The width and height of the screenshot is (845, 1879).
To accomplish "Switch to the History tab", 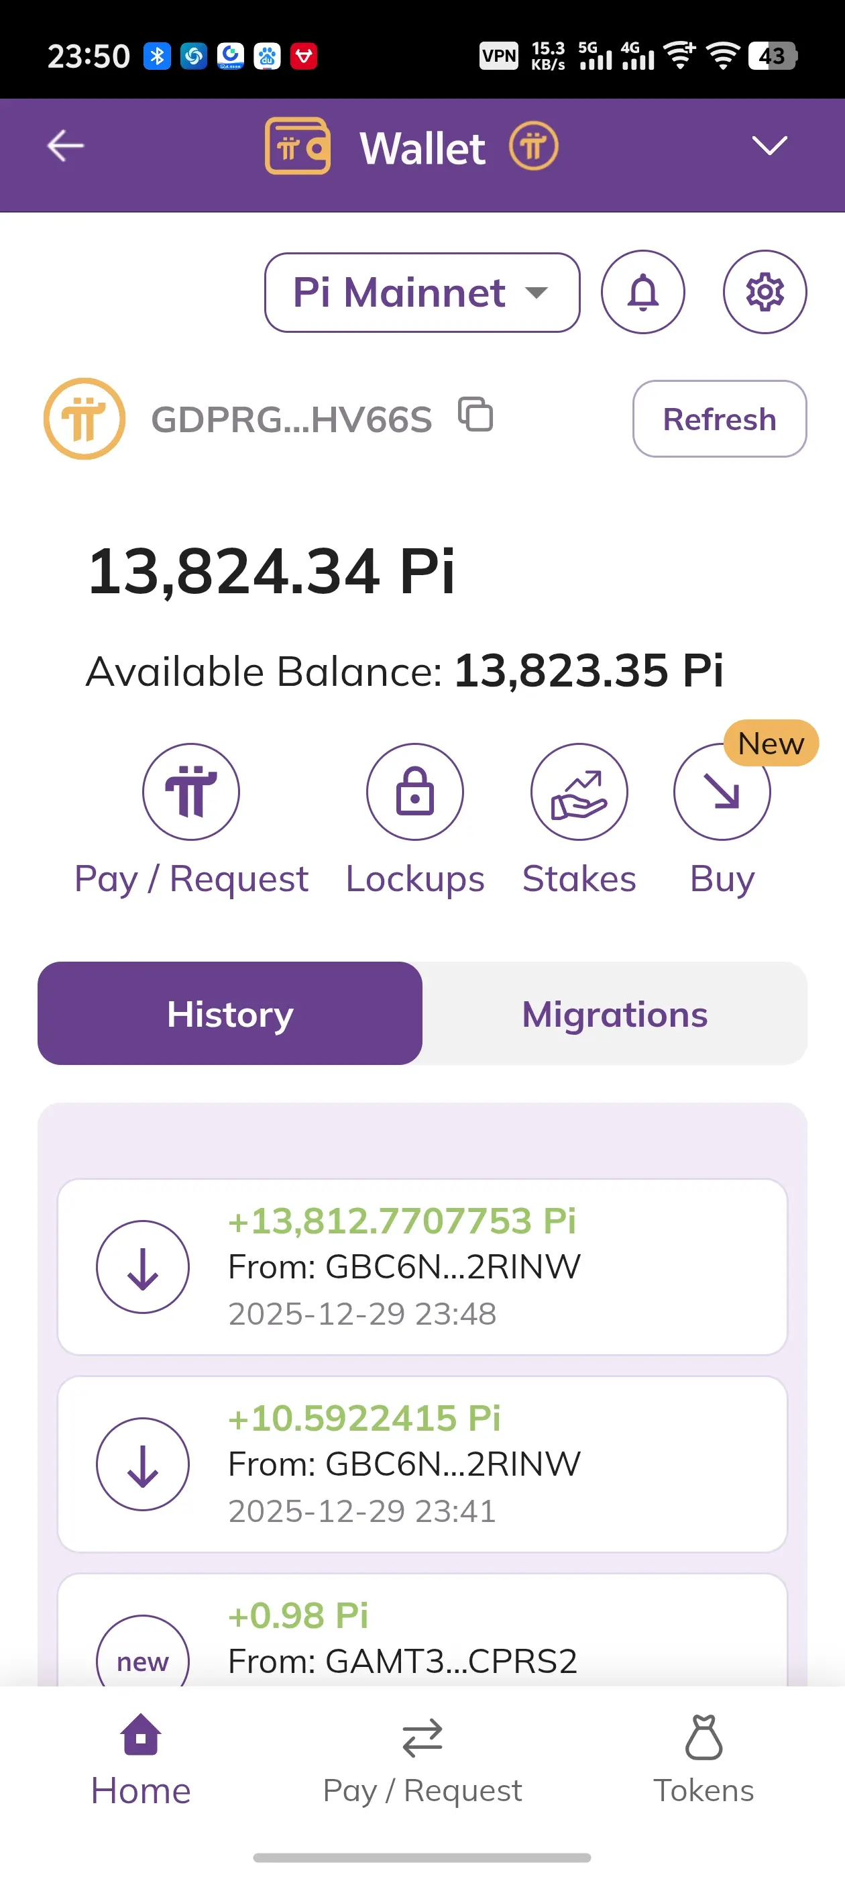I will tap(229, 1013).
